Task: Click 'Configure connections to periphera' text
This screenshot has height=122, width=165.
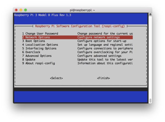Action: [105, 48]
